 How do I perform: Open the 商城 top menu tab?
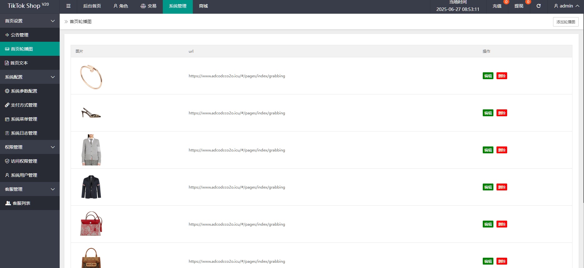203,6
